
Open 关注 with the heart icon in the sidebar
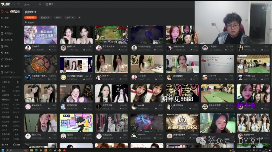point(5,12)
